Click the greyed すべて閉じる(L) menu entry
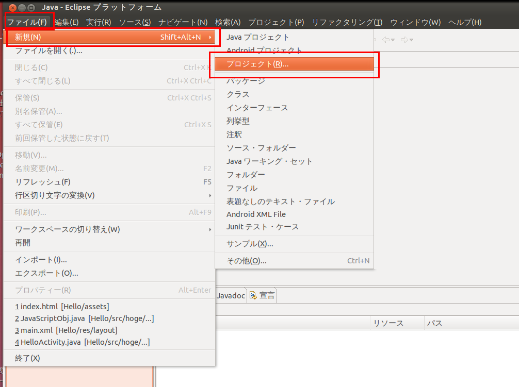Image resolution: width=519 pixels, height=387 pixels. click(109, 81)
